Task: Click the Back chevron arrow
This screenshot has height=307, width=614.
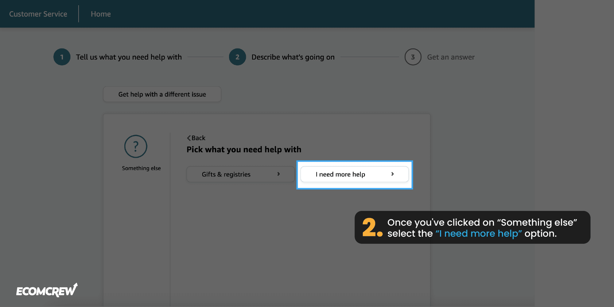Action: 189,138
